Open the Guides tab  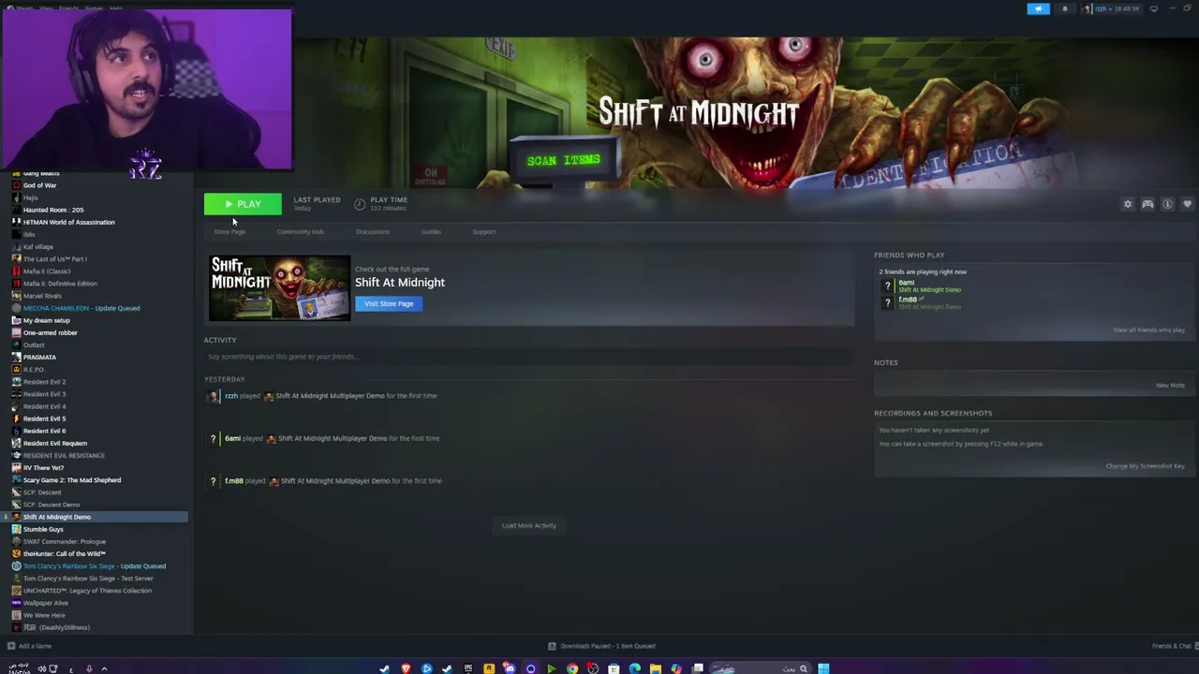(x=431, y=231)
